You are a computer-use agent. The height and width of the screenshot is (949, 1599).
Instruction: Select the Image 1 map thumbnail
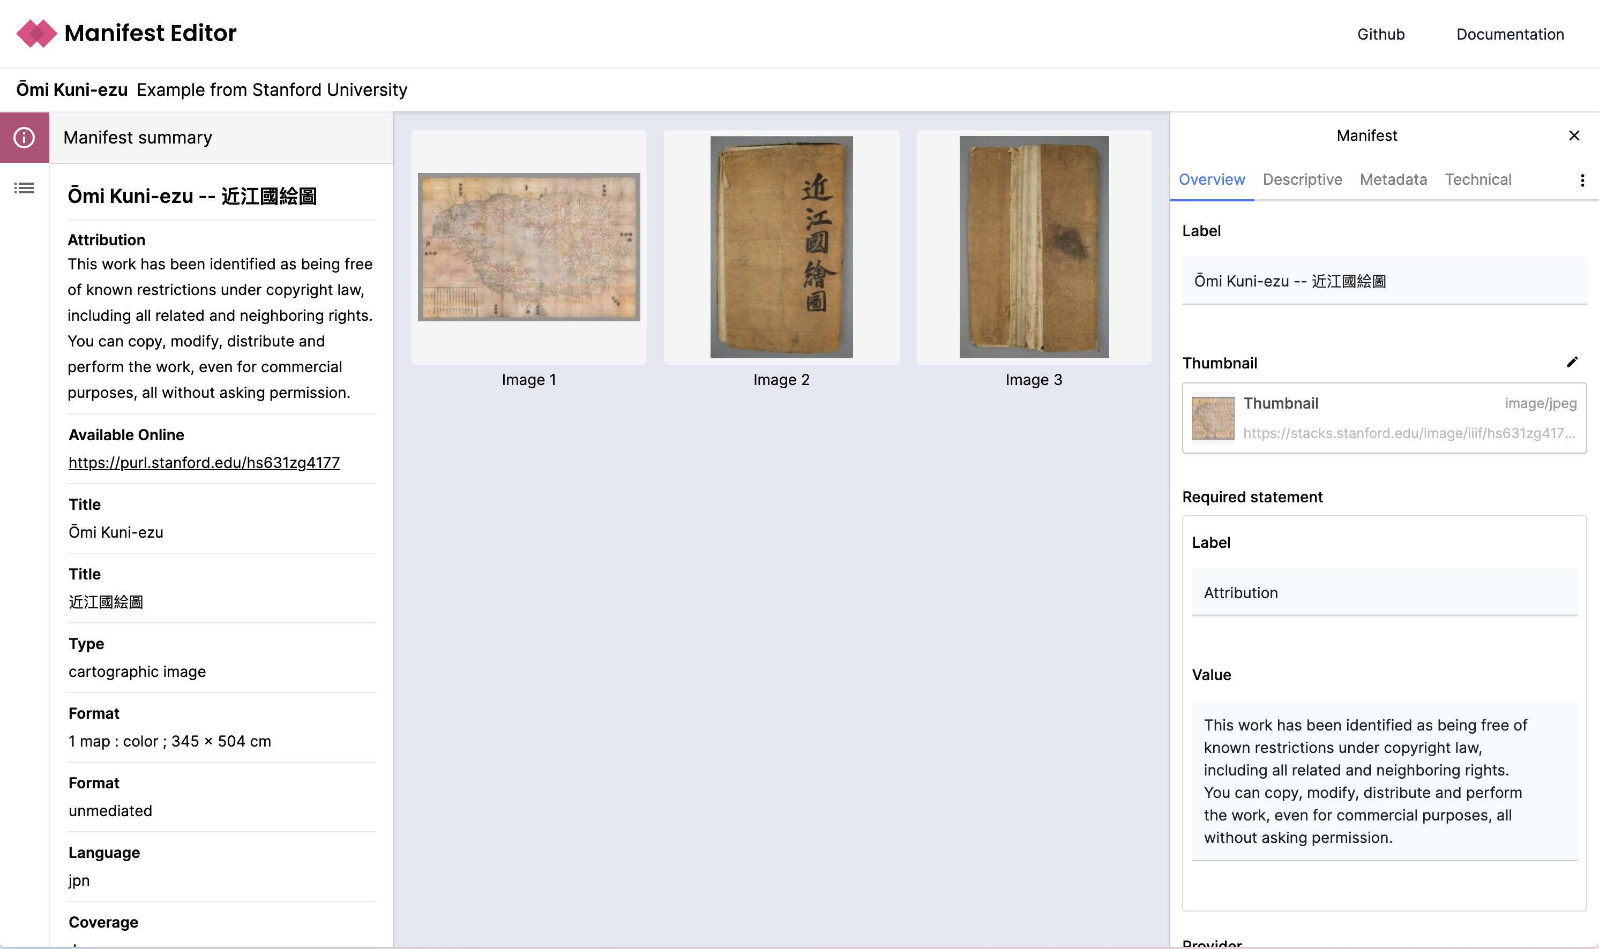click(x=528, y=247)
